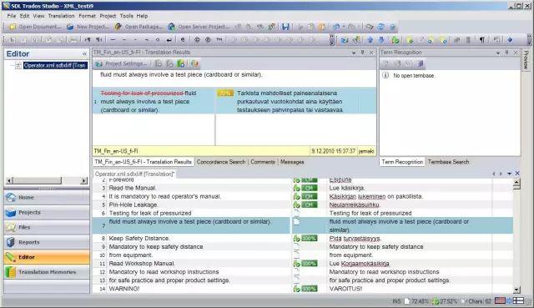Toggle the paragraph mark formatting icon

coord(482,40)
